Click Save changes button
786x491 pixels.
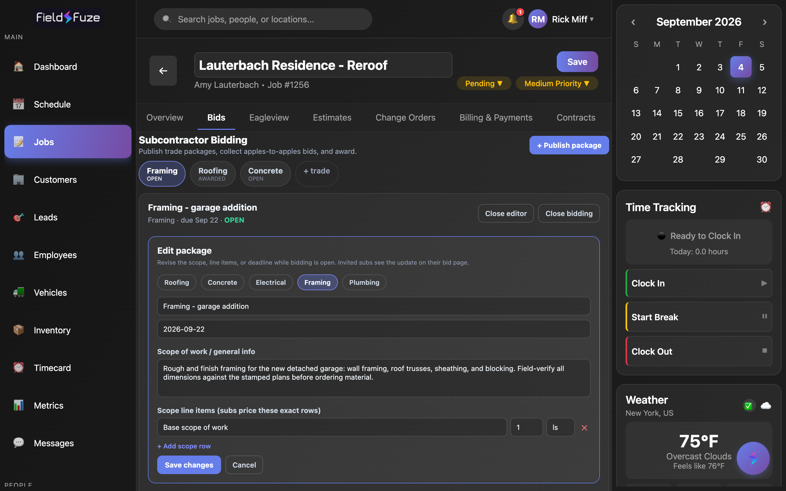pos(189,465)
